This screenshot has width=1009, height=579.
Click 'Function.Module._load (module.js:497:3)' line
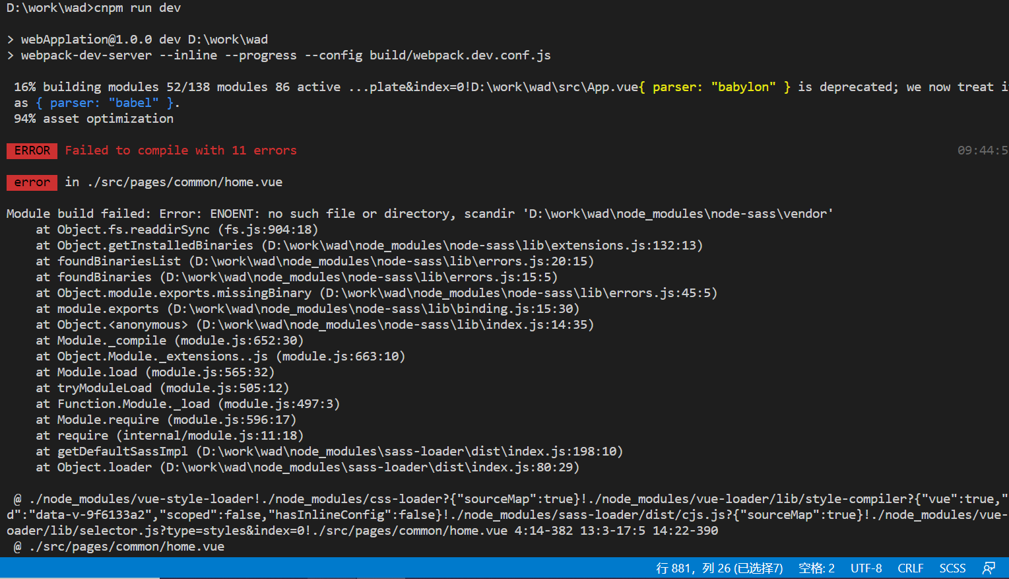tap(188, 404)
